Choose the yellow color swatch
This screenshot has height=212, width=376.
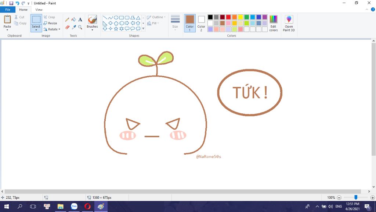click(x=241, y=17)
